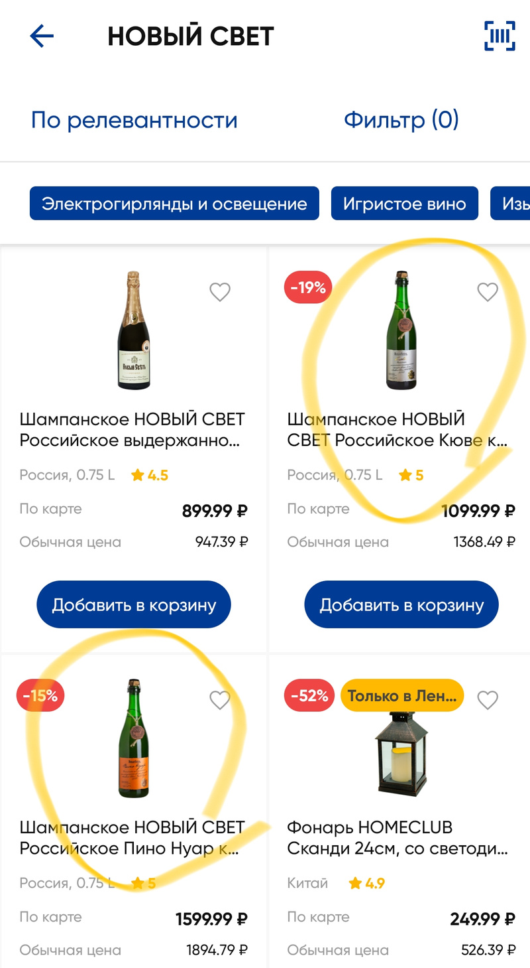Toggle the favorite heart on the Кюве champagne

click(x=488, y=292)
